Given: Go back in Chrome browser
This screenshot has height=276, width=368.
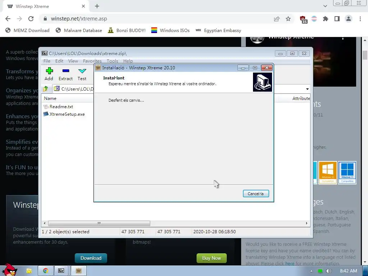Looking at the screenshot, I should click(8, 19).
